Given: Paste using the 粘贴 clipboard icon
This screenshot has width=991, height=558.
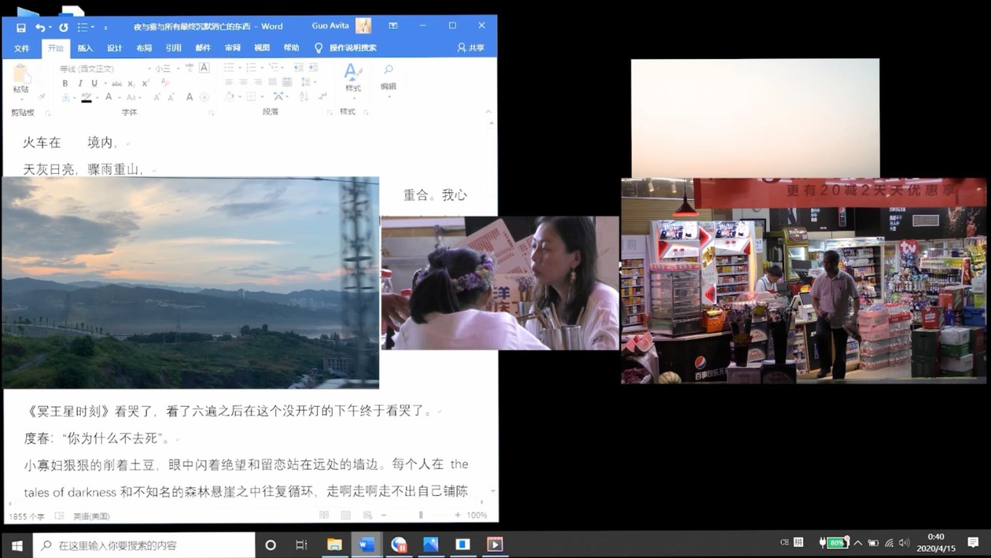Looking at the screenshot, I should coord(20,79).
